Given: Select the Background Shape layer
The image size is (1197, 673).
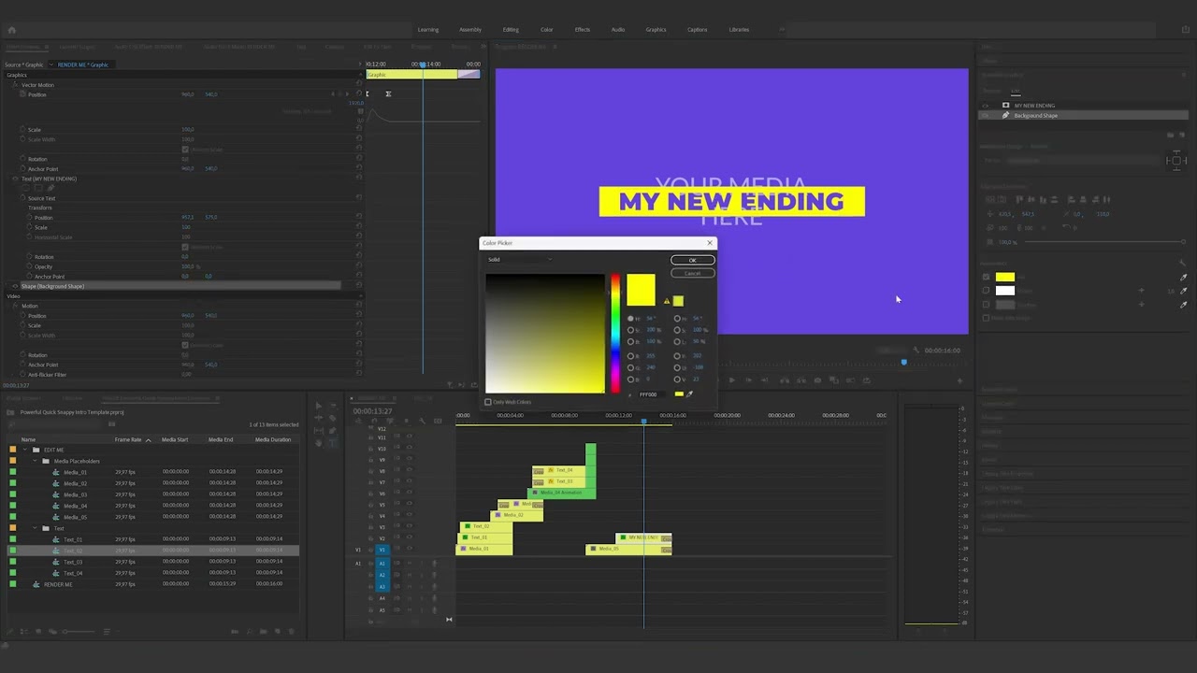Looking at the screenshot, I should tap(1085, 116).
